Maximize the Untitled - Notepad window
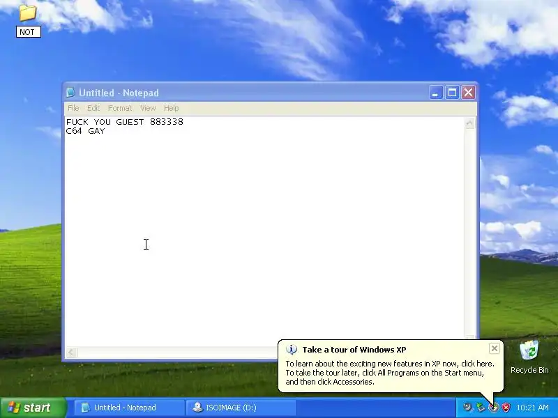The height and width of the screenshot is (418, 558). [x=452, y=93]
